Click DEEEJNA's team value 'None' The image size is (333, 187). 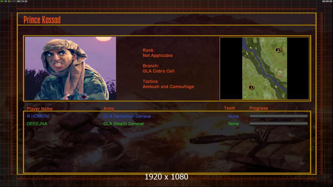pyautogui.click(x=233, y=124)
